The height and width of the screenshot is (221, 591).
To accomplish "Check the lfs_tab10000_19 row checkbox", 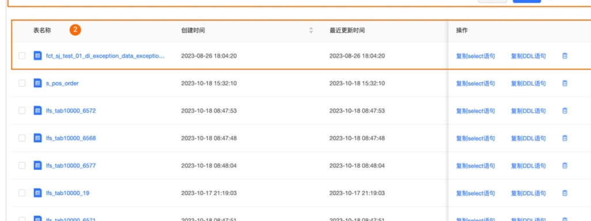I will [22, 193].
